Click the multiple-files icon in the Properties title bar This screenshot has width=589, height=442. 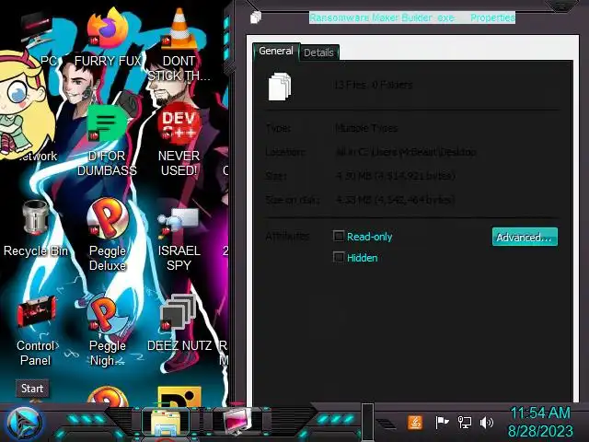[x=256, y=17]
